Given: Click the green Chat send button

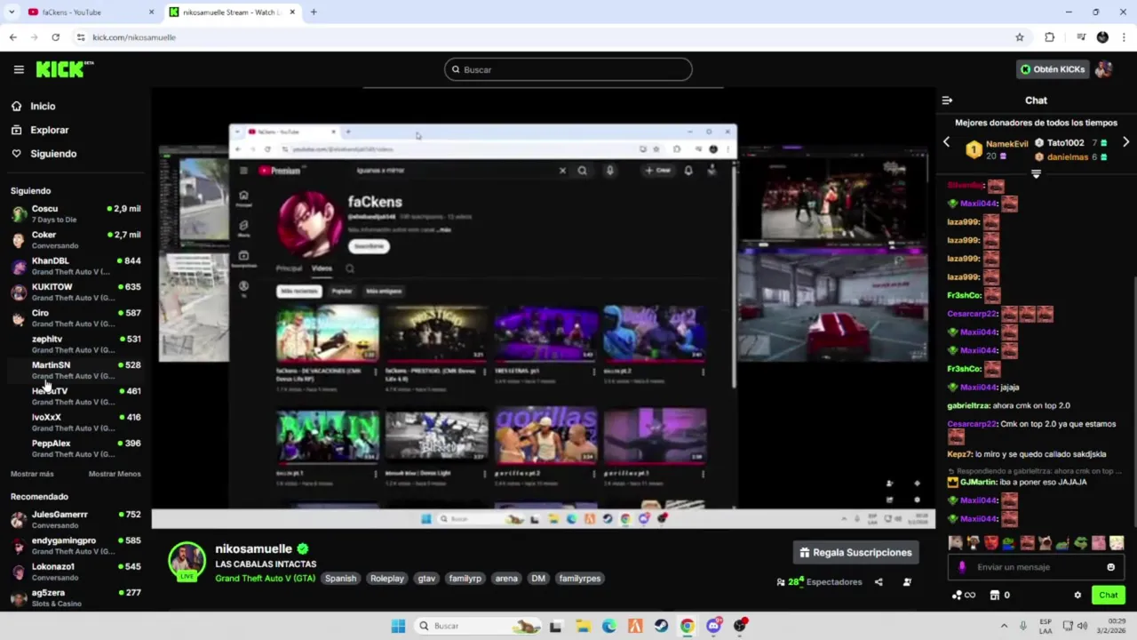Looking at the screenshot, I should click(x=1109, y=595).
